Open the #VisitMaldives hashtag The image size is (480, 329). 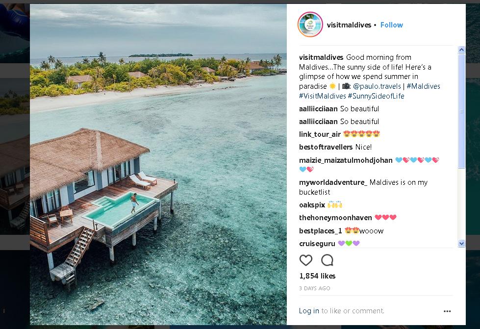point(322,96)
